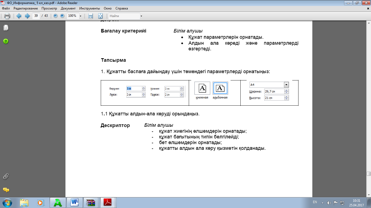Click the heading 'Тапсырма'
Image resolution: width=371 pixels, height=208 pixels.
click(113, 60)
